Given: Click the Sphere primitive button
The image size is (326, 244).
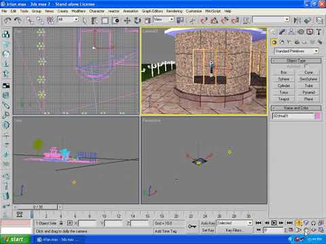Looking at the screenshot, I should click(x=283, y=79).
